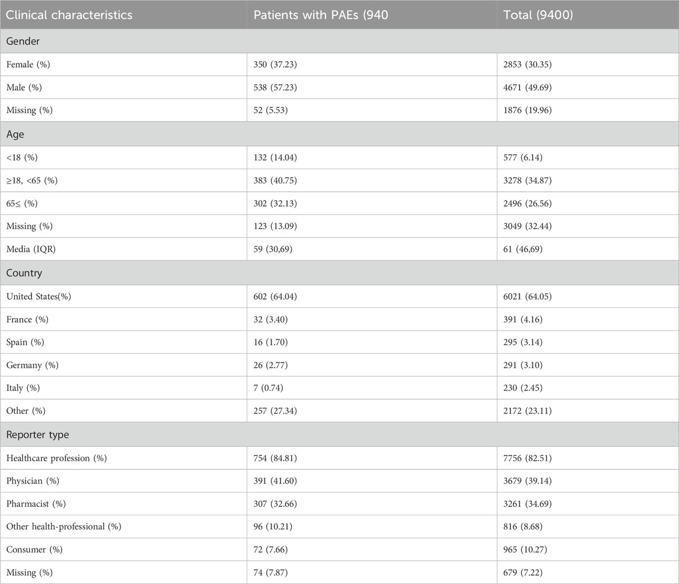Screen dimensions: 679x584
Task: Select the 'Italy (%)' row label
Action: (x=23, y=388)
